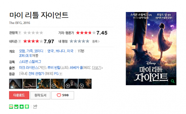Viewport: 186px width, 114px height.
Task: Open director link 스티븐 스필버그
Action: pos(30,62)
